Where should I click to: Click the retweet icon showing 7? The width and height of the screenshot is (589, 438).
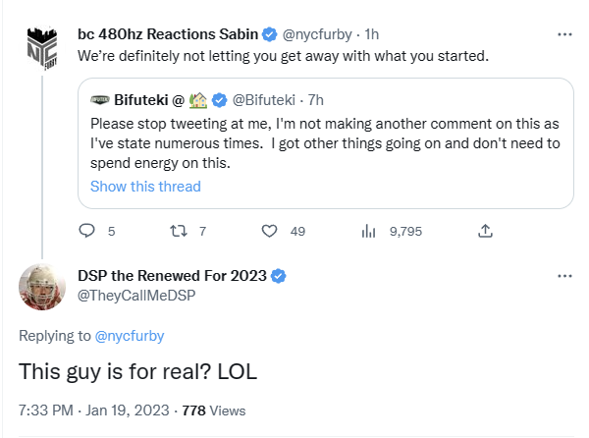click(179, 231)
